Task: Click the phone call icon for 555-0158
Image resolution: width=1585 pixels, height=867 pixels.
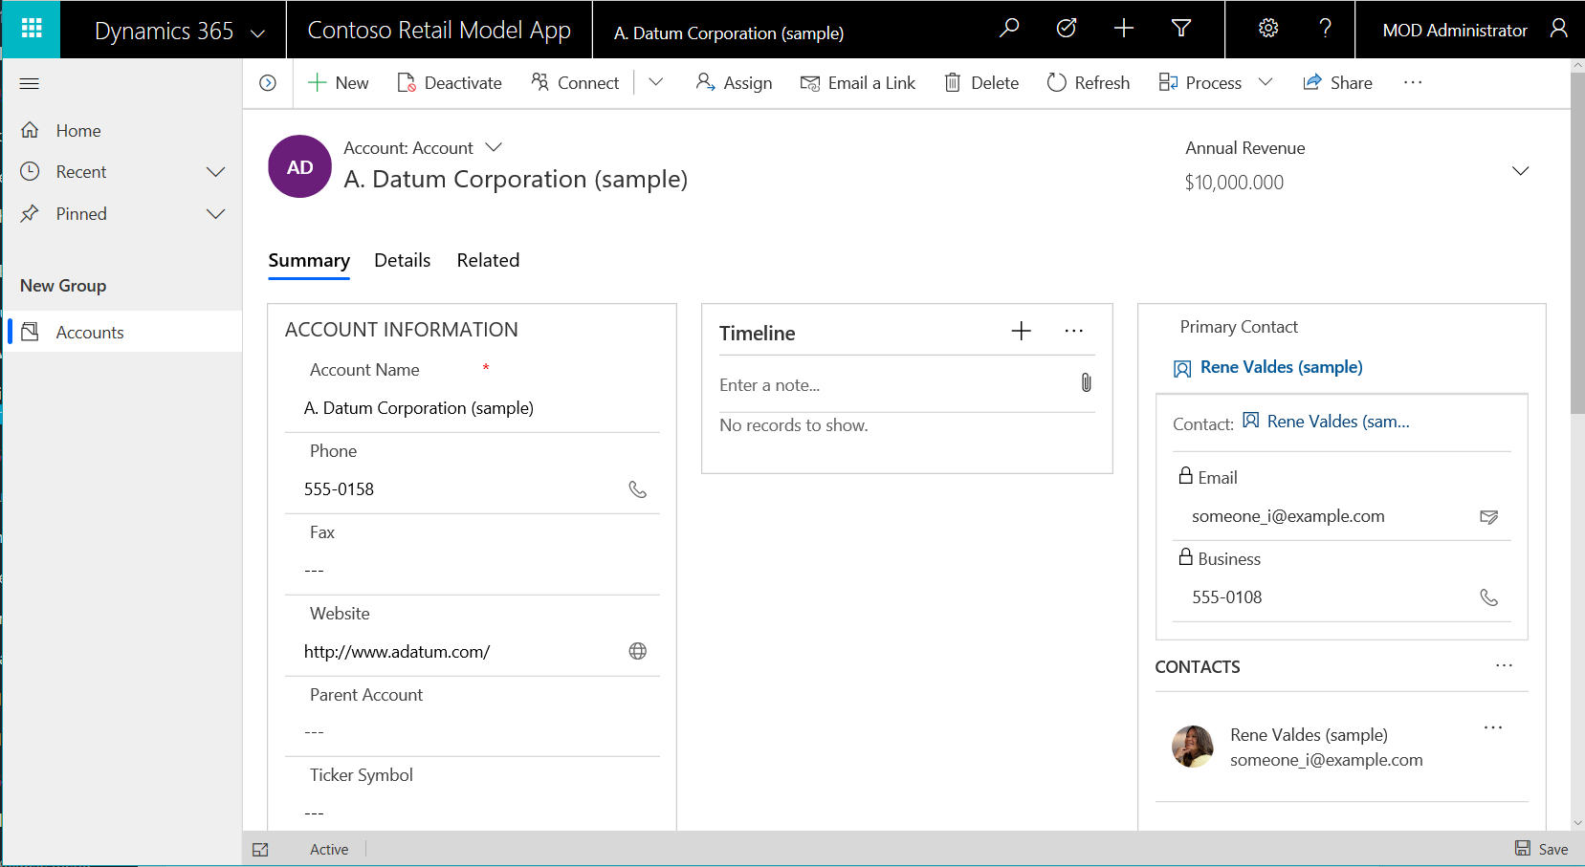Action: (x=637, y=489)
